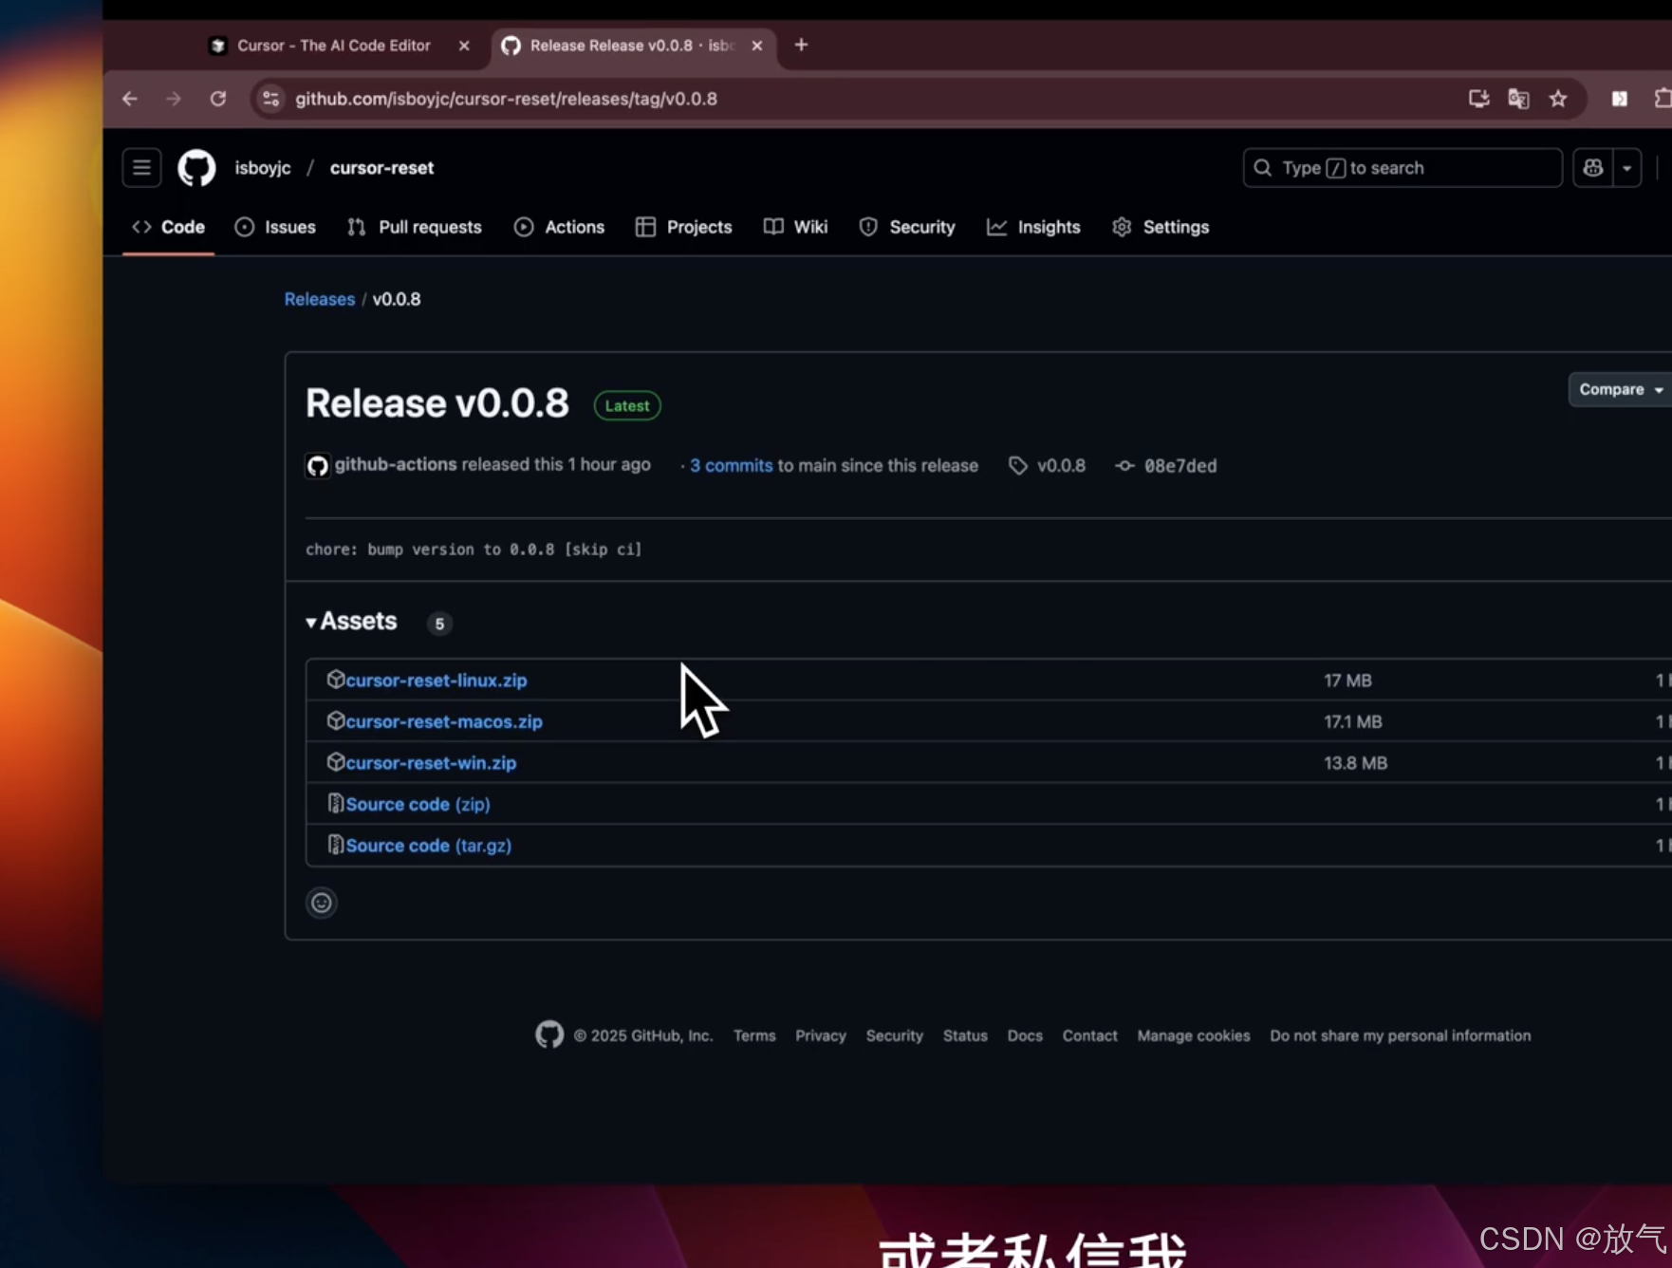
Task: Open commit 08e7ded link
Action: 1180,465
